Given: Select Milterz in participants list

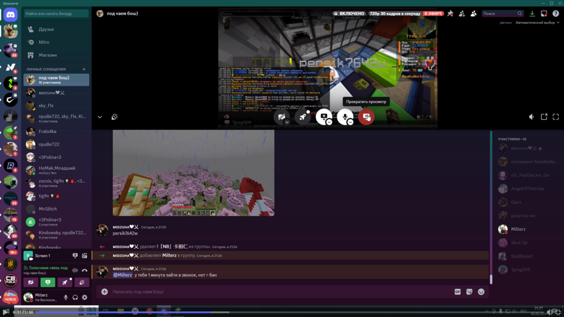Looking at the screenshot, I should pyautogui.click(x=529, y=229).
